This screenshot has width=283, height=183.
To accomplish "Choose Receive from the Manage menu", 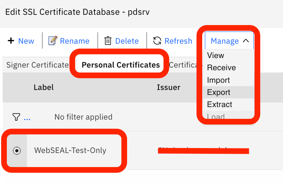I will [x=221, y=68].
